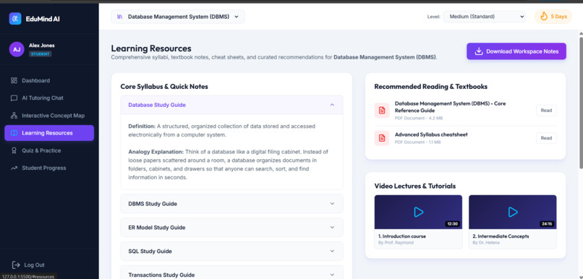Click the "Level:" label
Screen dimensions: 583x279
434,17
